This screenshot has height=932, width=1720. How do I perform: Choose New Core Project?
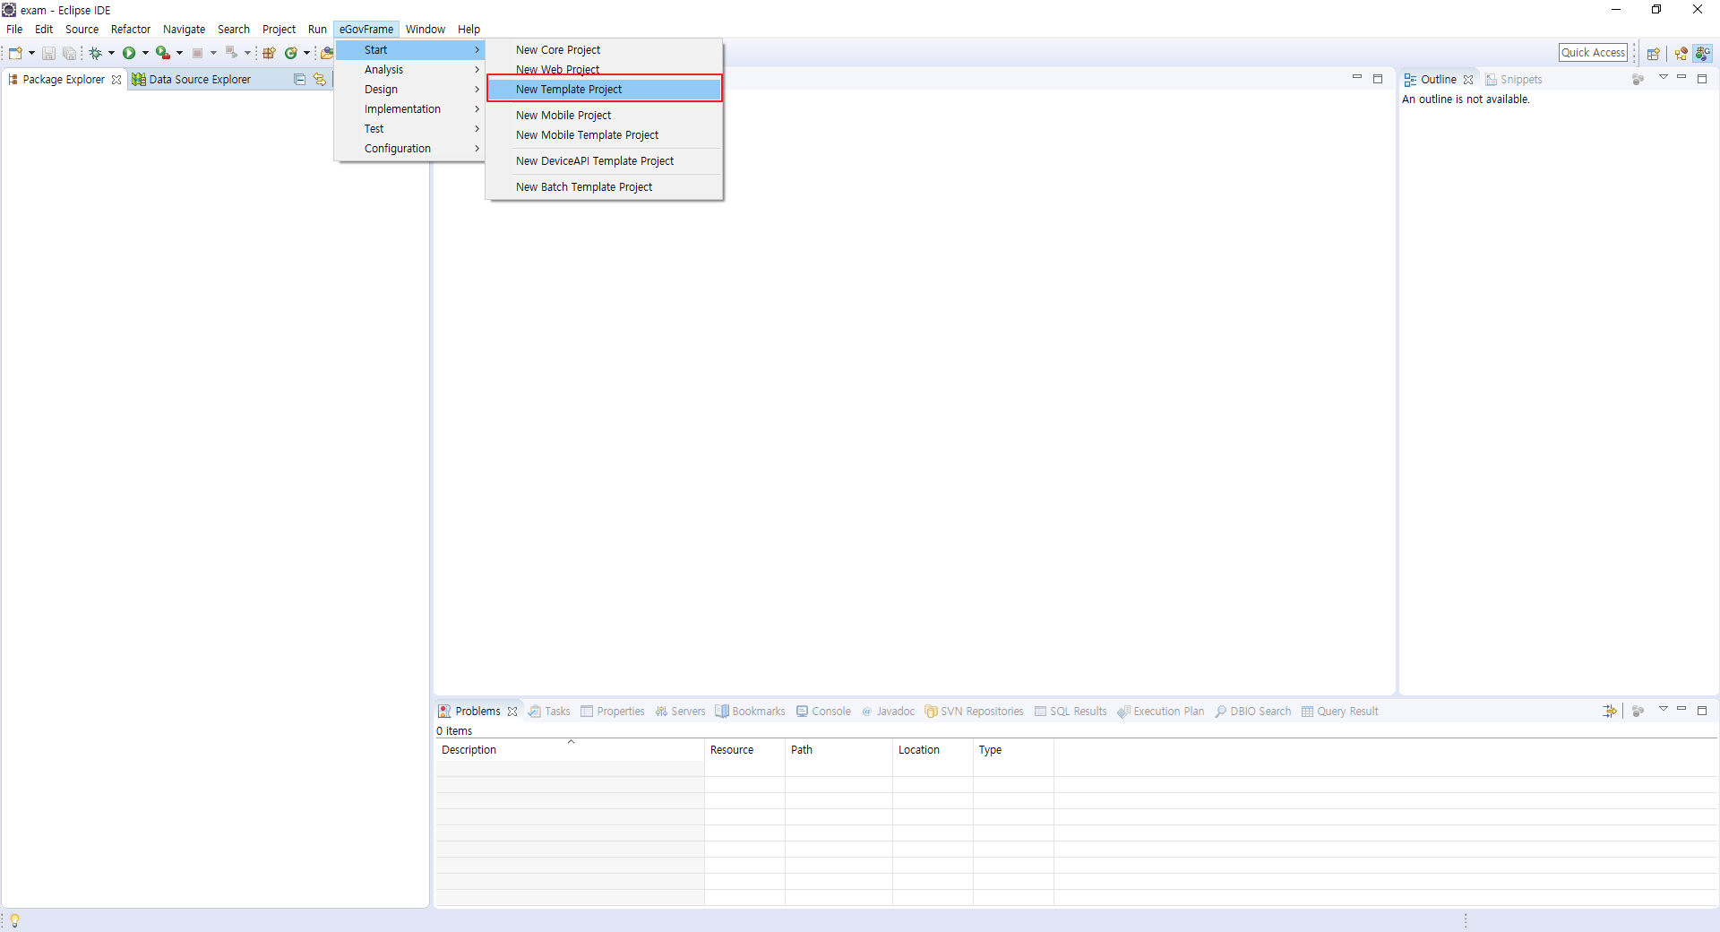(x=605, y=50)
